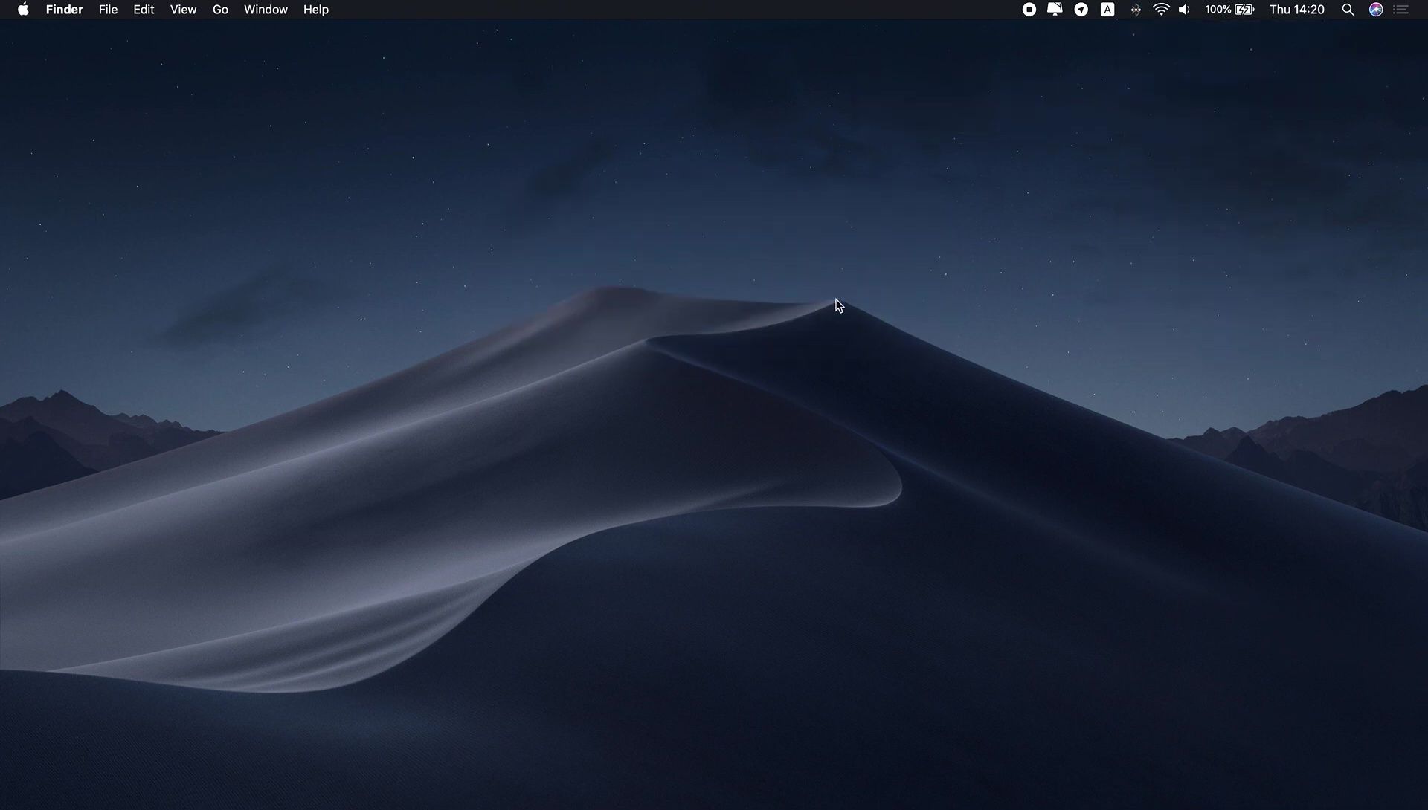Open the View menu
1428x810 pixels.
(183, 10)
